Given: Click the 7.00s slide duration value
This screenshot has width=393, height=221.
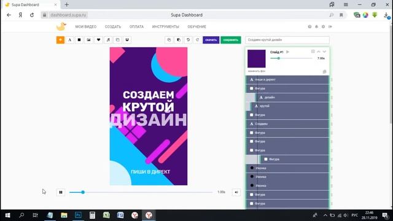Looking at the screenshot, I should [x=321, y=58].
